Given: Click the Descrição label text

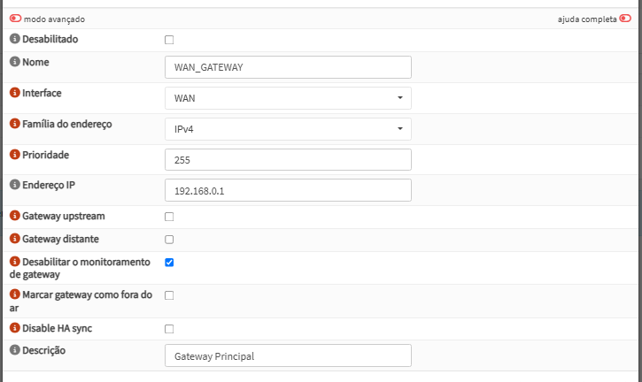Looking at the screenshot, I should (x=43, y=350).
